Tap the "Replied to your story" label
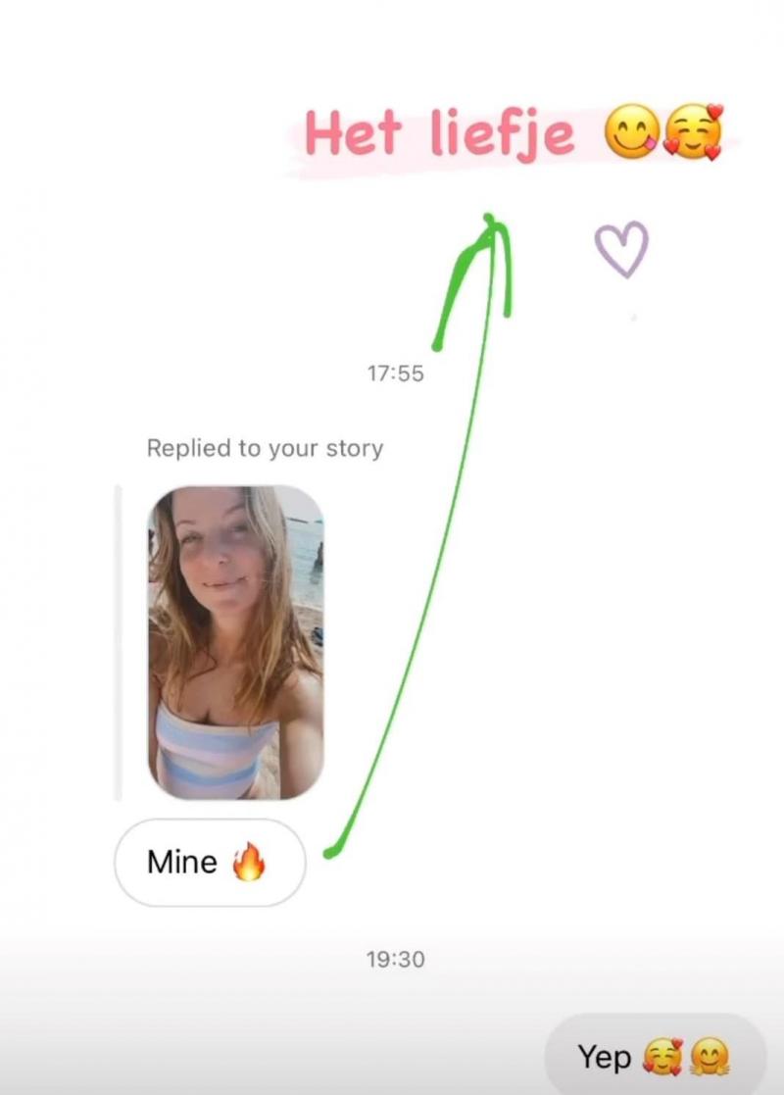This screenshot has height=1095, width=784. tap(265, 448)
